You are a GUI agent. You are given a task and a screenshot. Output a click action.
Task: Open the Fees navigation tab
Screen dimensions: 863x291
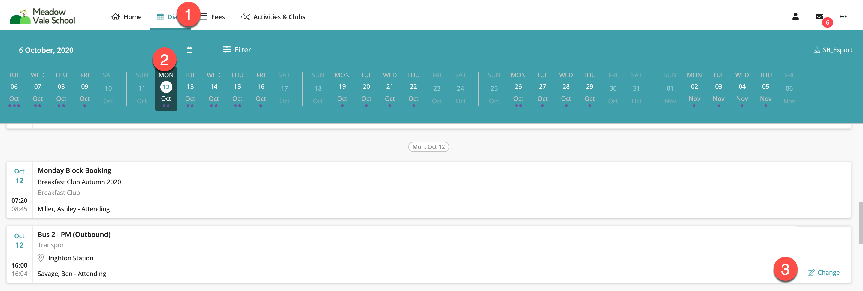tap(212, 17)
